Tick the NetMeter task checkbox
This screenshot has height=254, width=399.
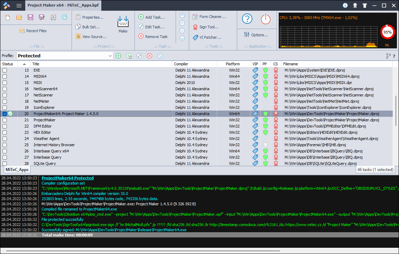5,102
